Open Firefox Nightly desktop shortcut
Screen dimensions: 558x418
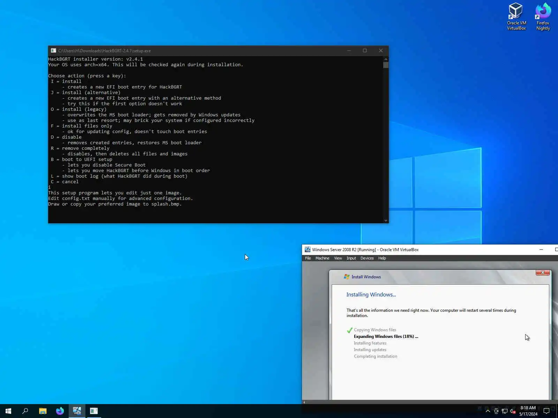(543, 16)
